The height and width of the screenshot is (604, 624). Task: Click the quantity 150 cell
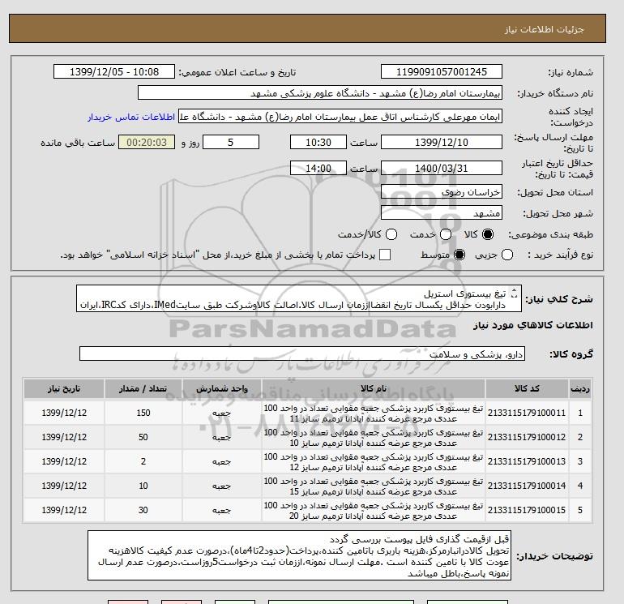pyautogui.click(x=143, y=413)
